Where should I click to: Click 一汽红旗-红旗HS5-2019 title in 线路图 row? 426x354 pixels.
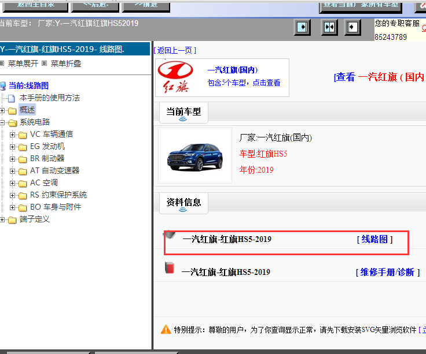point(227,239)
